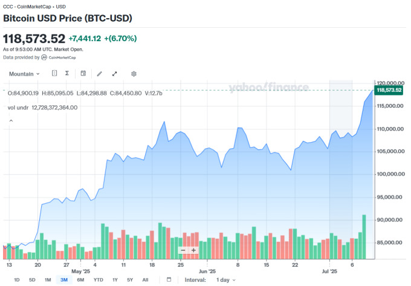The height and width of the screenshot is (286, 411).
Task: Select the All range
Action: 145,280
